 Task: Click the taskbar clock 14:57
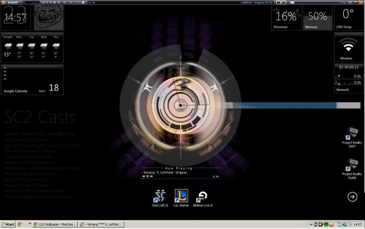(357, 225)
